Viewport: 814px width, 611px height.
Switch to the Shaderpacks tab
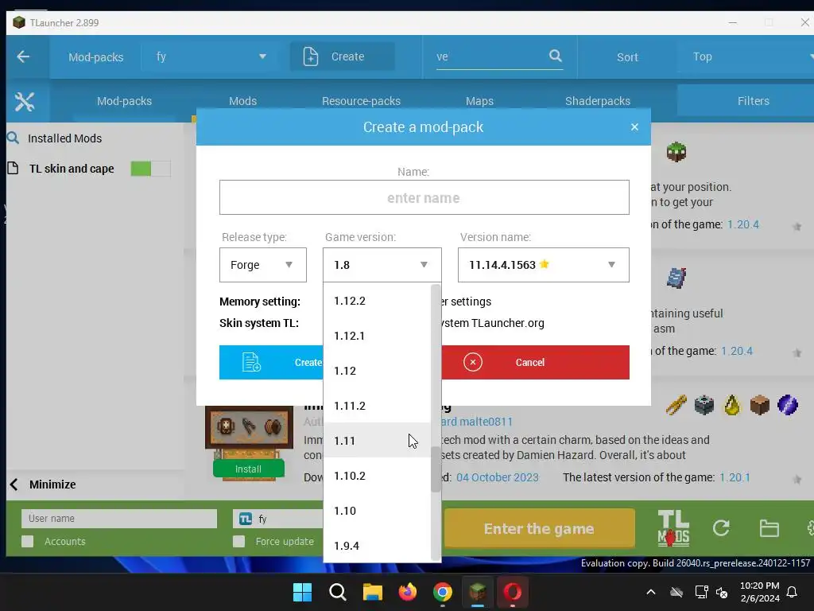point(598,101)
